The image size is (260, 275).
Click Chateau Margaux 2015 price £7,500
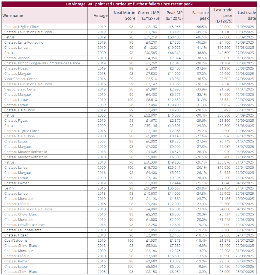[151, 74]
